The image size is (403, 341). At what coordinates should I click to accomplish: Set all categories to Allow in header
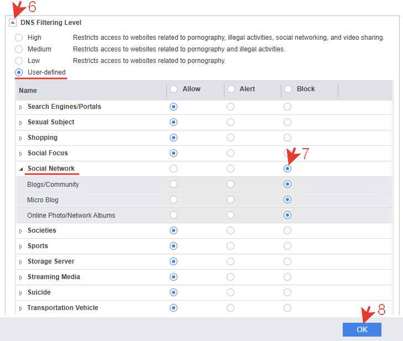click(x=174, y=89)
